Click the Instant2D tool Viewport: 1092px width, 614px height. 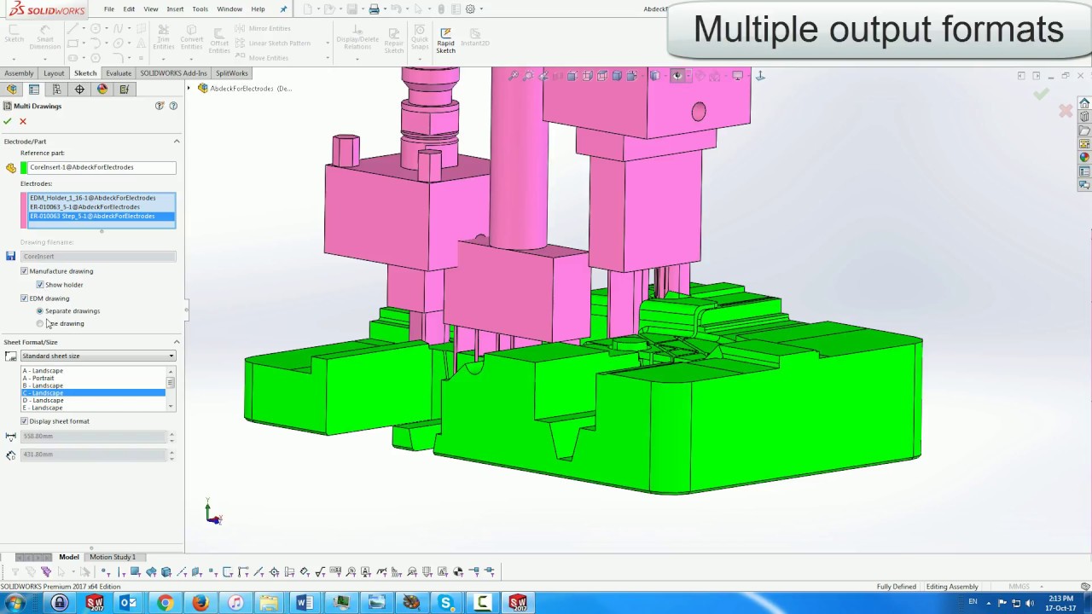(475, 37)
